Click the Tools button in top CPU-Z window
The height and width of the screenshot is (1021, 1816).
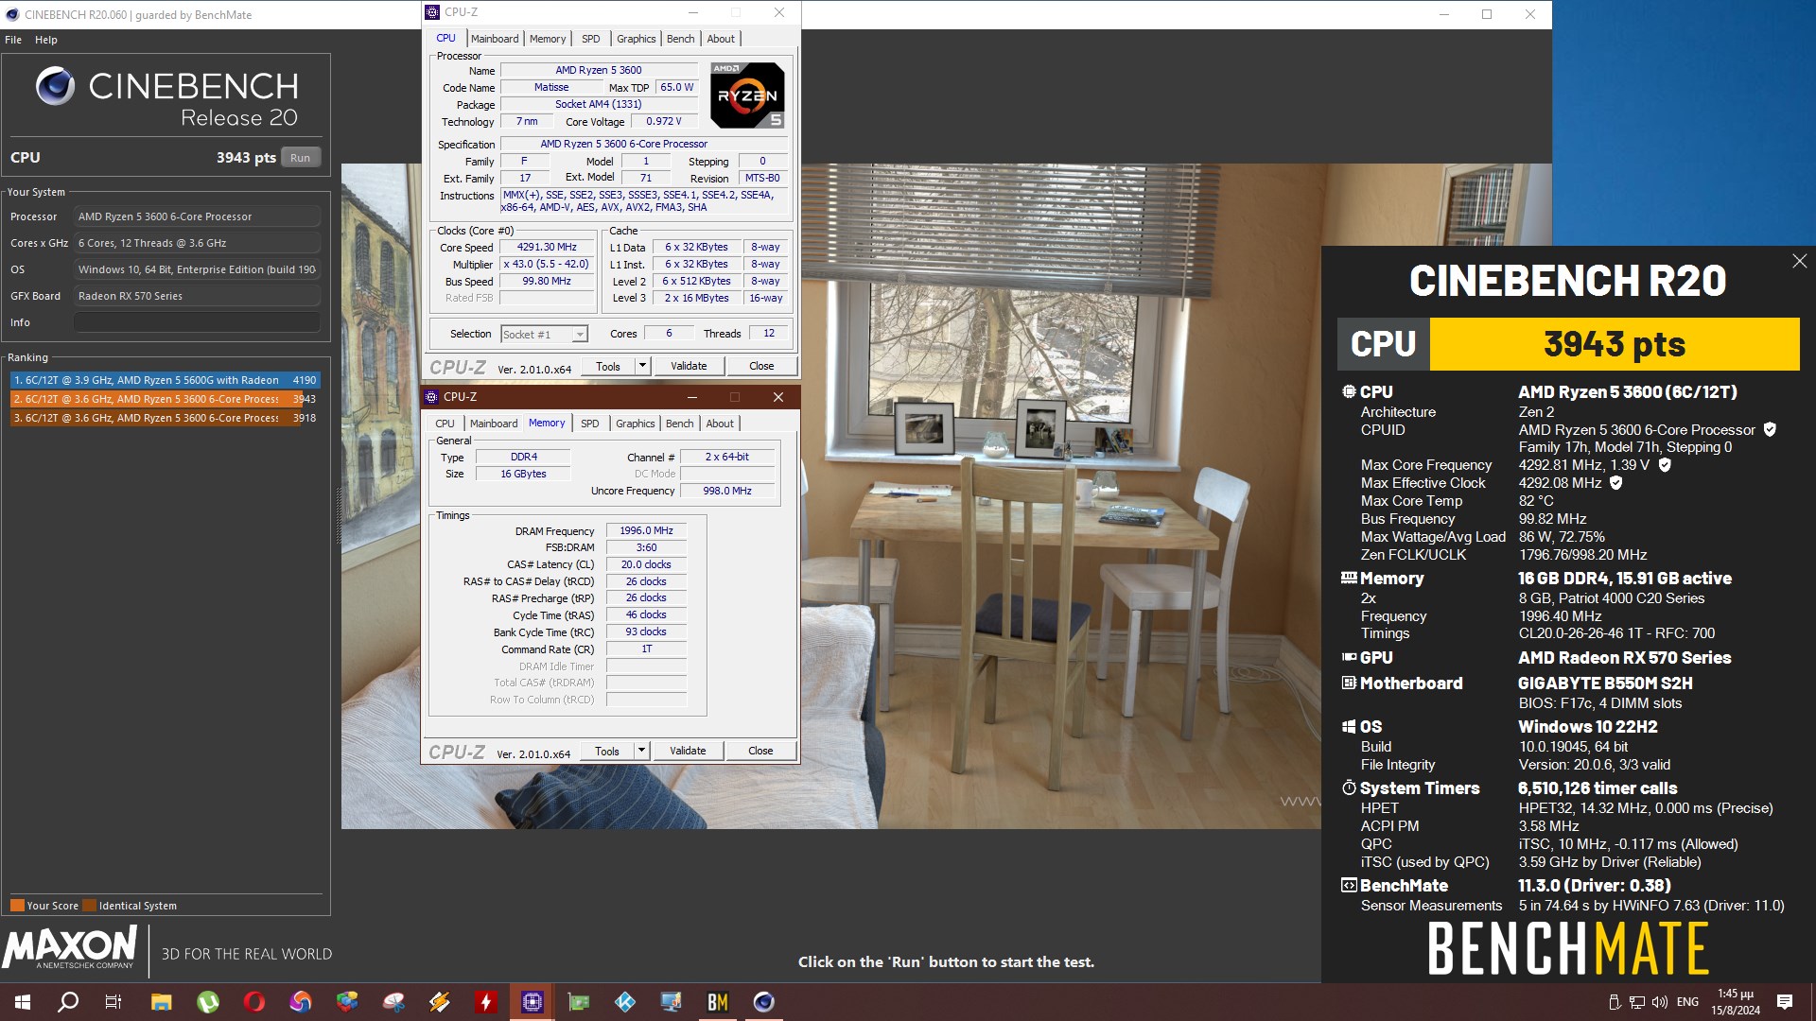pyautogui.click(x=608, y=366)
